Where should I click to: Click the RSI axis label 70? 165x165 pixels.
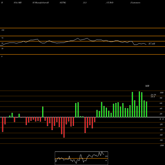pos(2,38)
